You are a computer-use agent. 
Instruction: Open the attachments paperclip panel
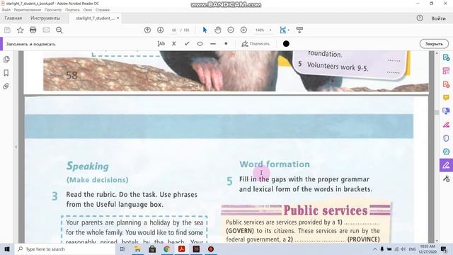[6, 86]
